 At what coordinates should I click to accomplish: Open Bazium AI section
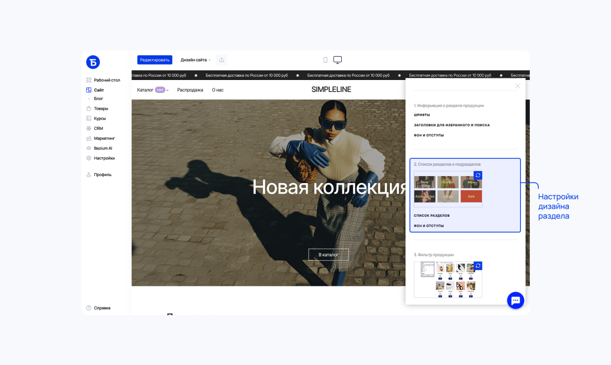[x=103, y=148]
